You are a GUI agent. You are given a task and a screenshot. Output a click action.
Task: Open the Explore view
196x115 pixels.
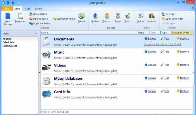(140, 18)
